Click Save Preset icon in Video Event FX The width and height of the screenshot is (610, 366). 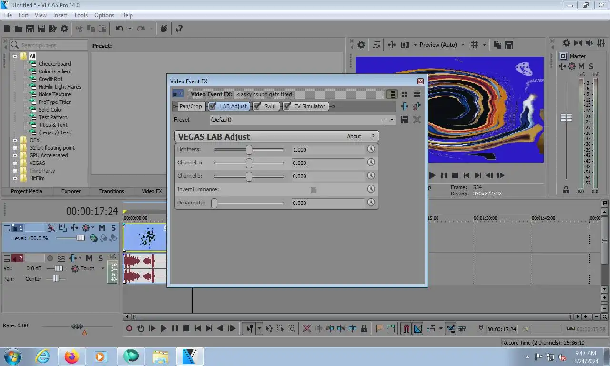tap(405, 120)
